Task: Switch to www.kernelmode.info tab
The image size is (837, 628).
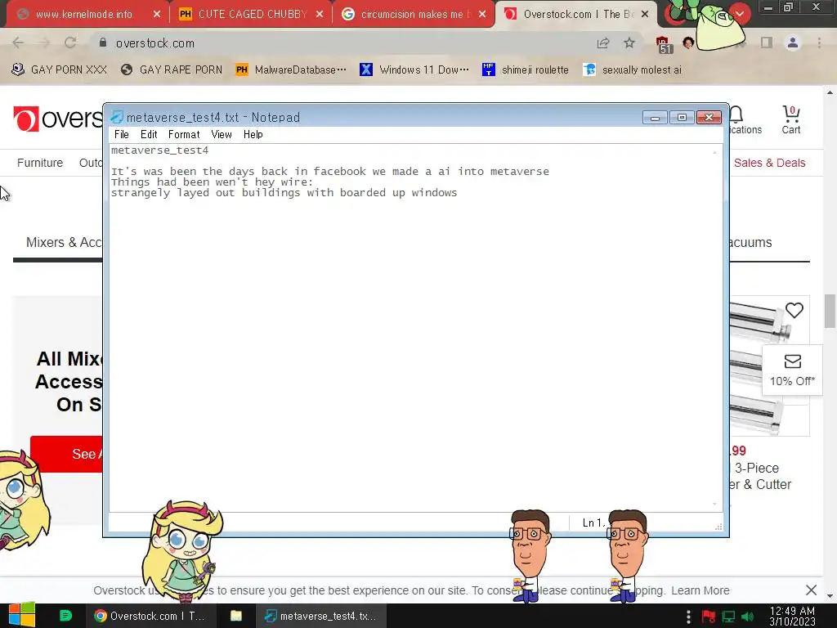Action: pyautogui.click(x=84, y=15)
